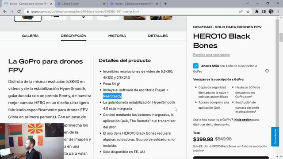Image resolution: width=283 pixels, height=159 pixels.
Task: Click the $399.98 total price
Action: click(203, 139)
